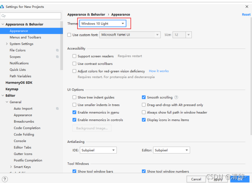
Task: Open the Theme dropdown showing Windows 10 Light
Action: pos(103,24)
